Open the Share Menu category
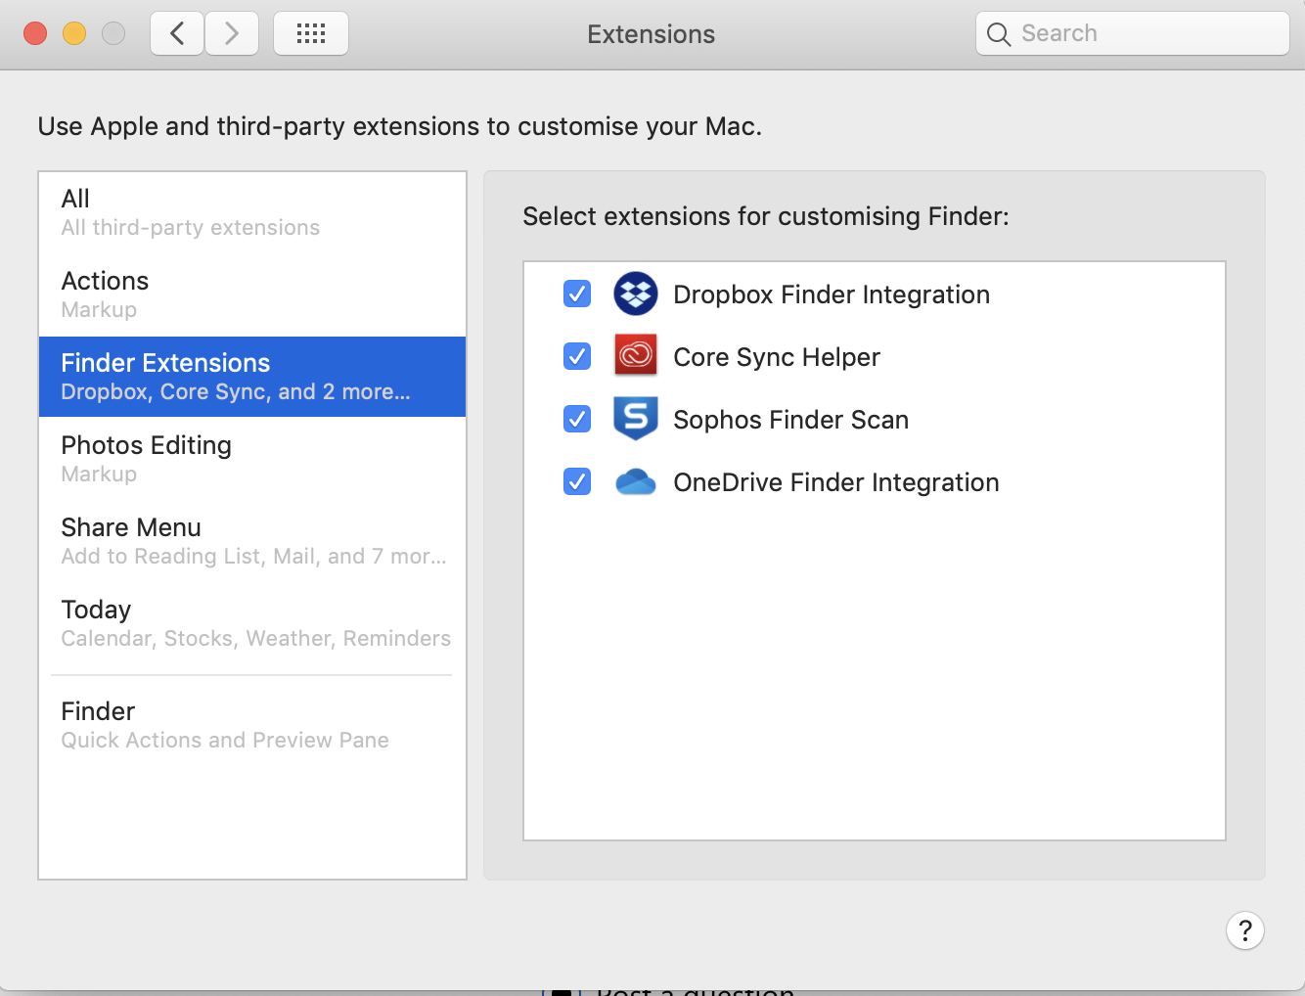The height and width of the screenshot is (996, 1305). pos(252,541)
